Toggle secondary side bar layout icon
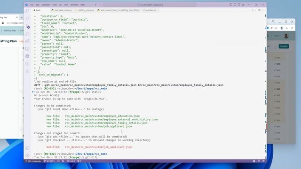Screen dimensions: 301x169 (x=239, y=5)
